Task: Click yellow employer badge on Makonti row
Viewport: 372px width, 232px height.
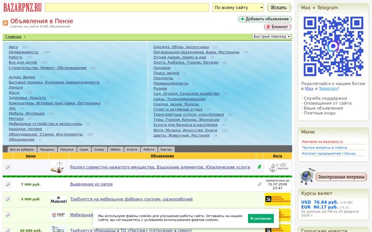Action: click(x=277, y=199)
